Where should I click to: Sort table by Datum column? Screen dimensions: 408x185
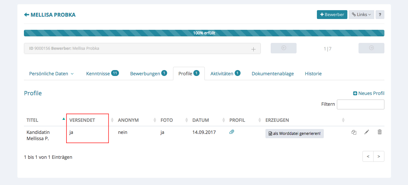201,120
